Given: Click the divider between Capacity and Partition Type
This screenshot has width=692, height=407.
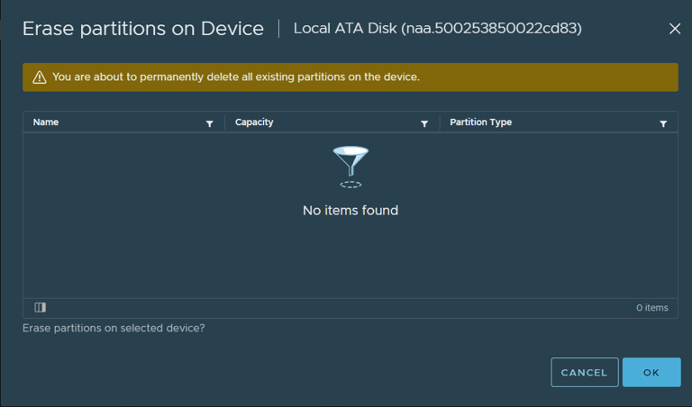Looking at the screenshot, I should click(440, 122).
